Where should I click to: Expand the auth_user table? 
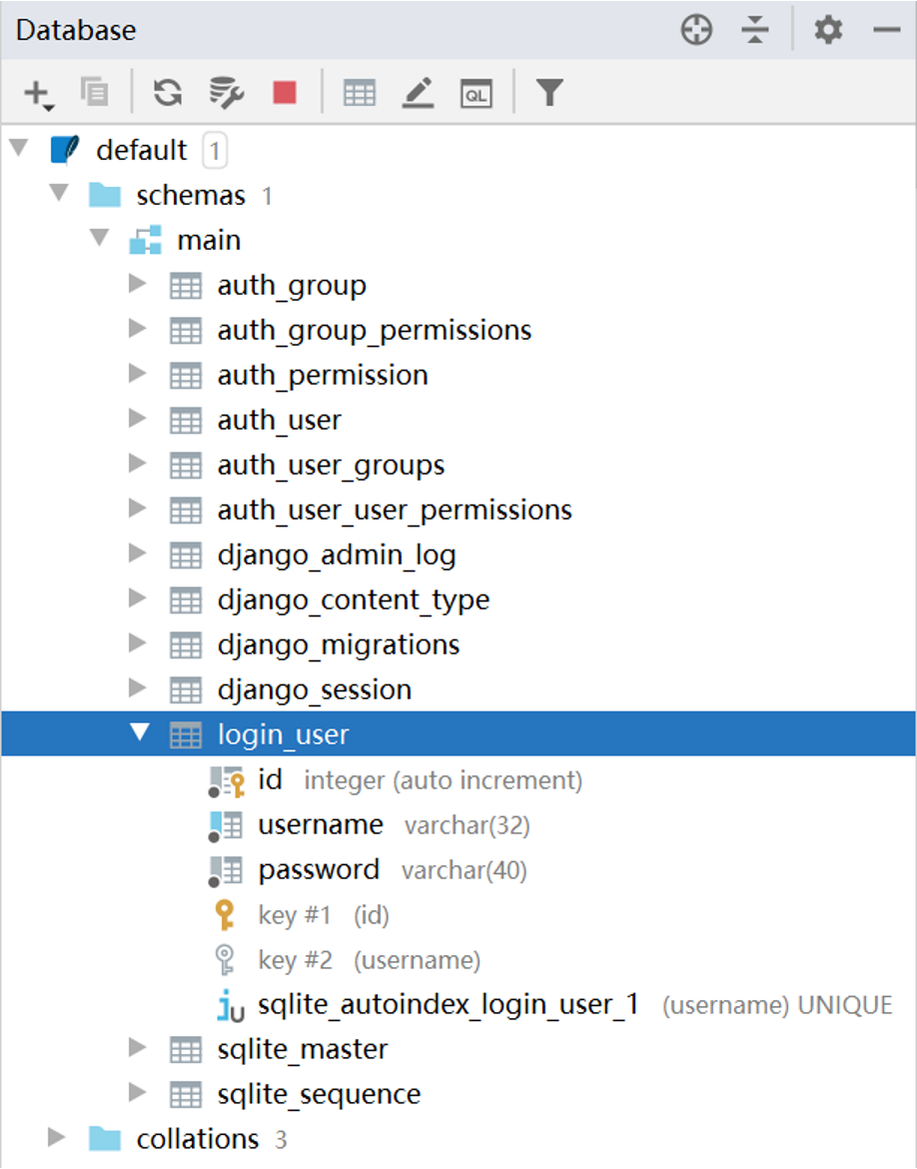tap(137, 420)
